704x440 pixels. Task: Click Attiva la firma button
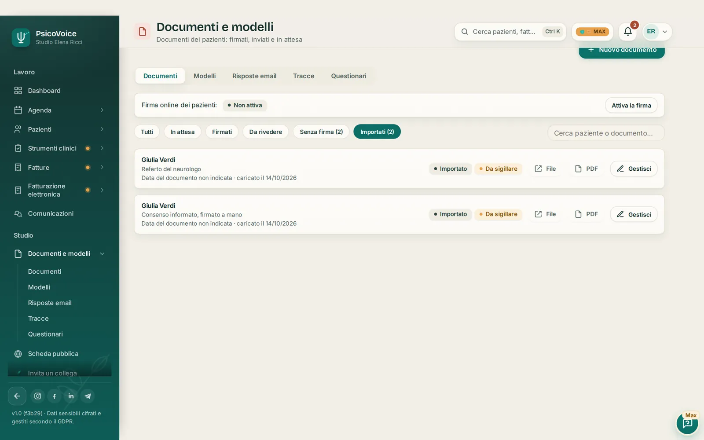point(631,106)
